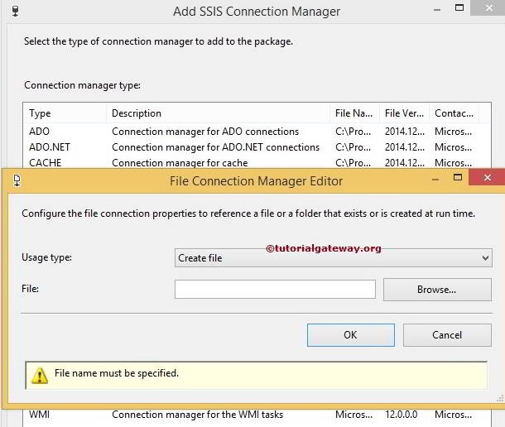
Task: Click 'Connection manager for the WMI tasks' description
Action: pyautogui.click(x=197, y=415)
